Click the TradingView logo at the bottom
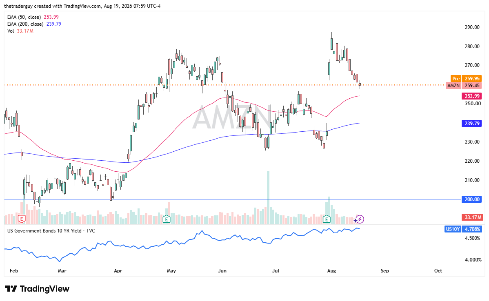The image size is (489, 301). [x=37, y=289]
